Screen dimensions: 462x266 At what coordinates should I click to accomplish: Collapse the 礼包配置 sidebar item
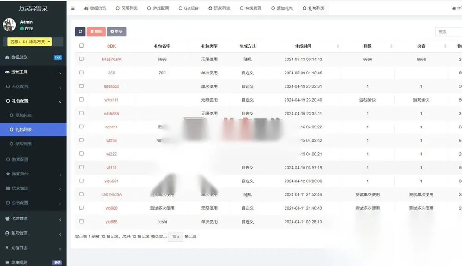point(33,101)
